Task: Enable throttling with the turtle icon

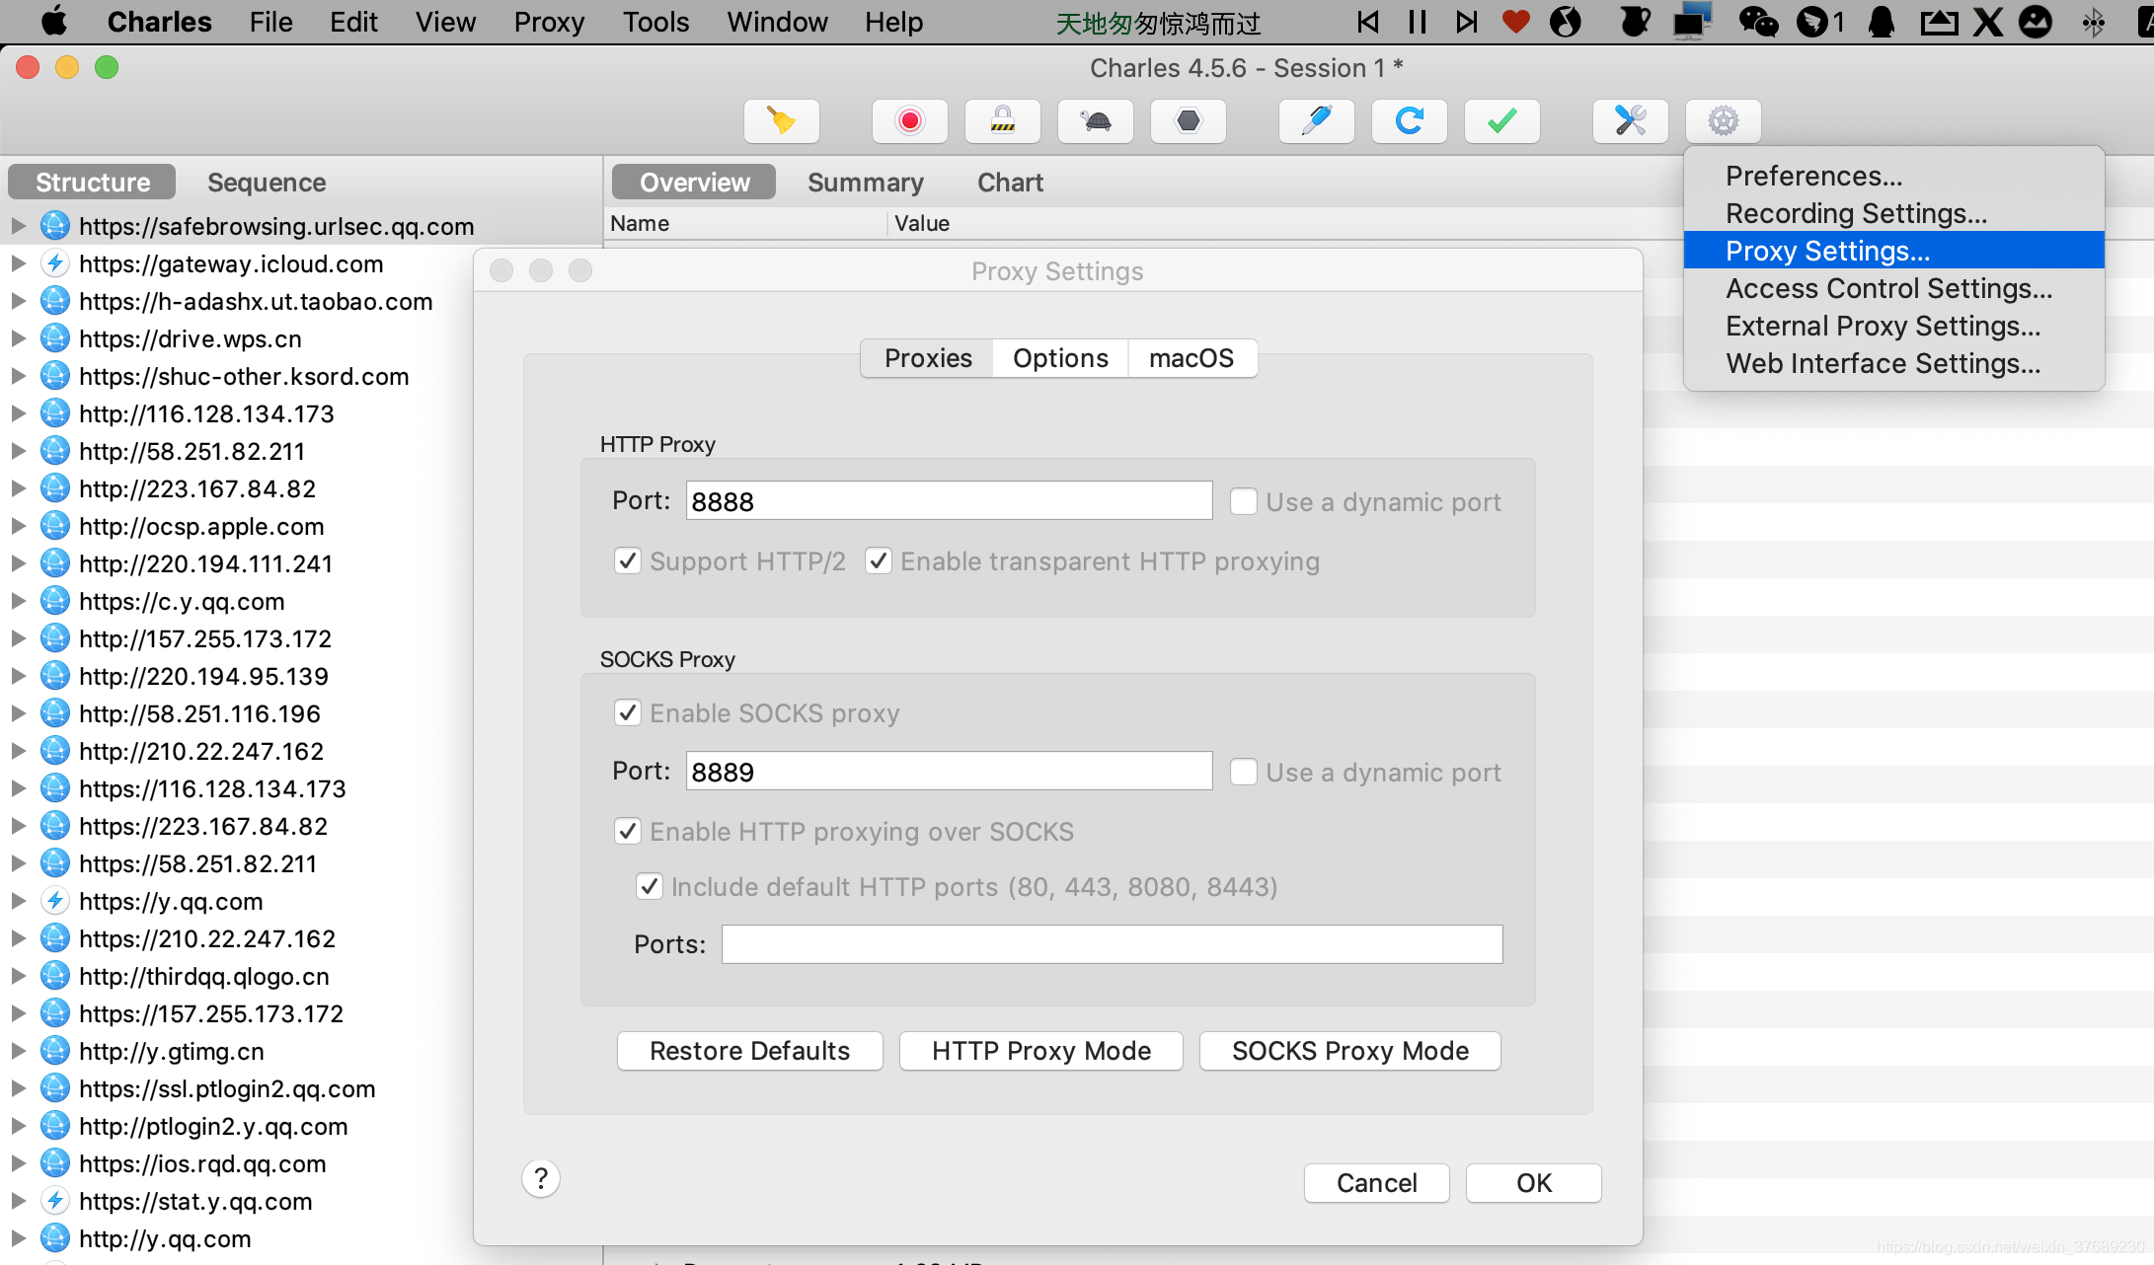Action: click(x=1095, y=121)
